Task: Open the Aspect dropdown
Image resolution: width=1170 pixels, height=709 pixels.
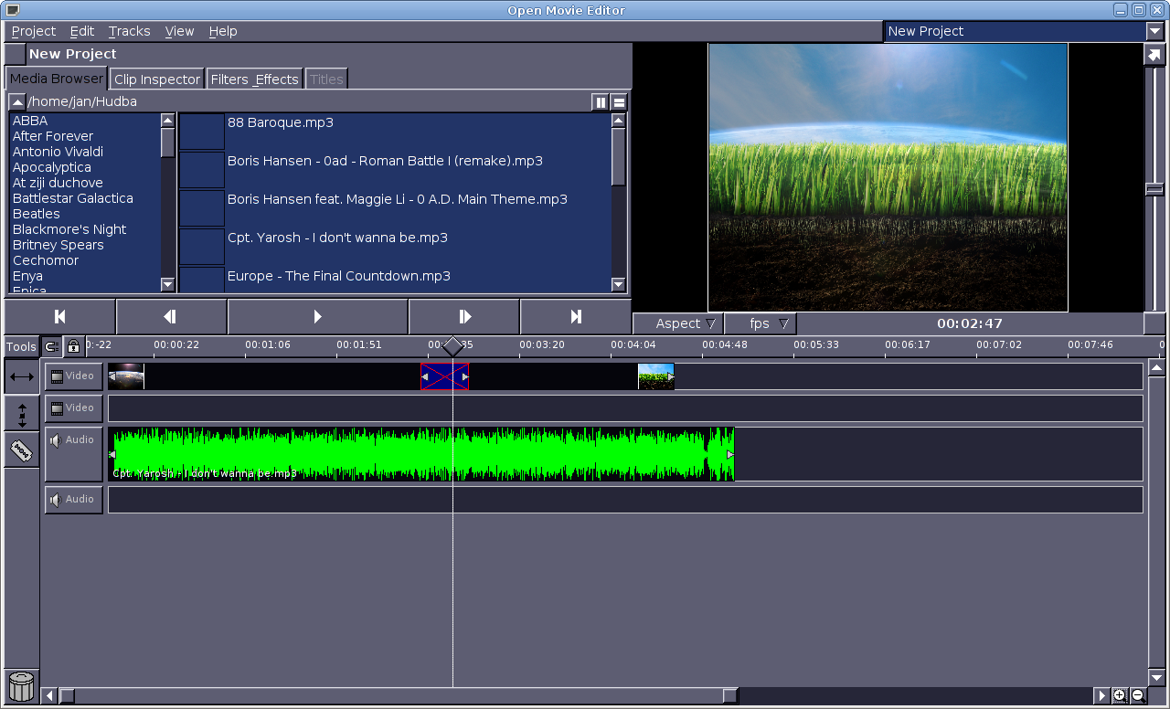Action: (677, 323)
